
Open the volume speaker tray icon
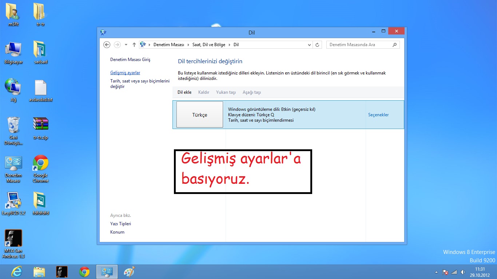pos(463,272)
